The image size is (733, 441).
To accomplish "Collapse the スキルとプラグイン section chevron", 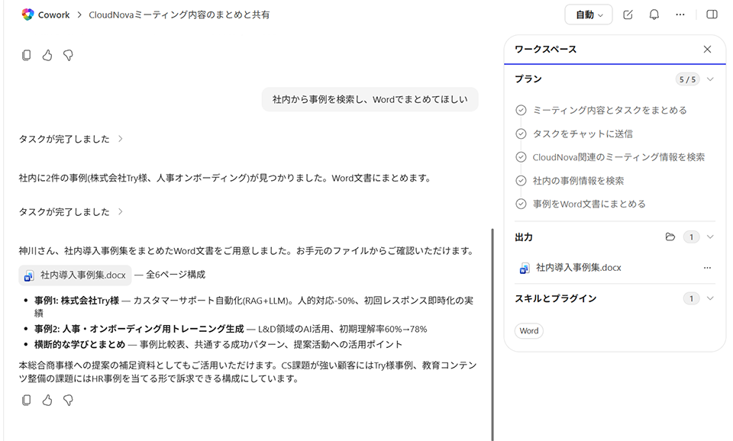I will [x=711, y=298].
